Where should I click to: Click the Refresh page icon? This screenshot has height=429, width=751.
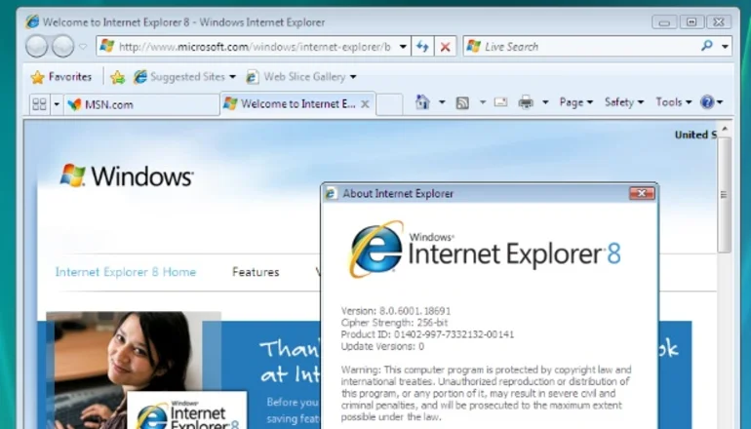coord(422,47)
